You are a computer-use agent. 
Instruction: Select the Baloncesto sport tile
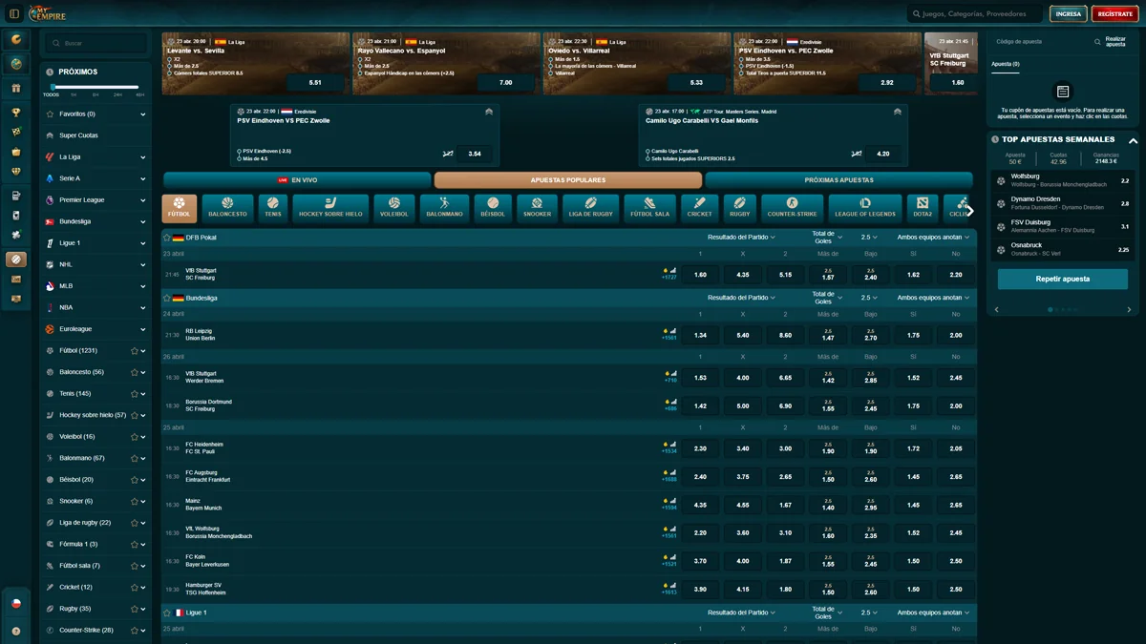[227, 208]
